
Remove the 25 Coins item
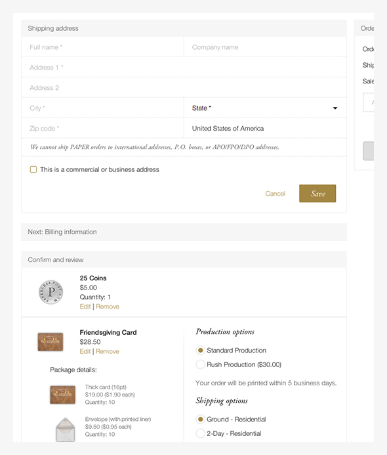pos(108,307)
